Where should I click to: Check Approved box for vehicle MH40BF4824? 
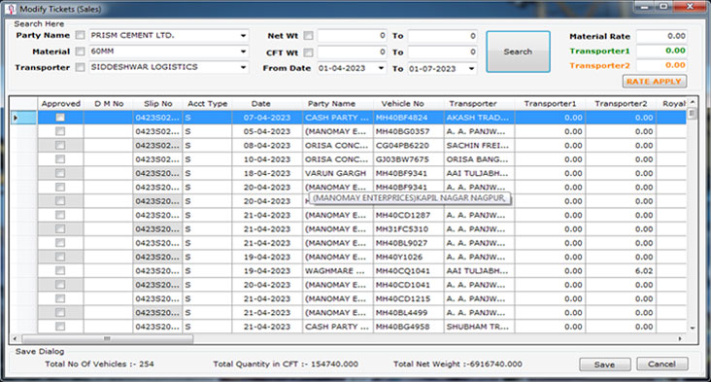[60, 118]
